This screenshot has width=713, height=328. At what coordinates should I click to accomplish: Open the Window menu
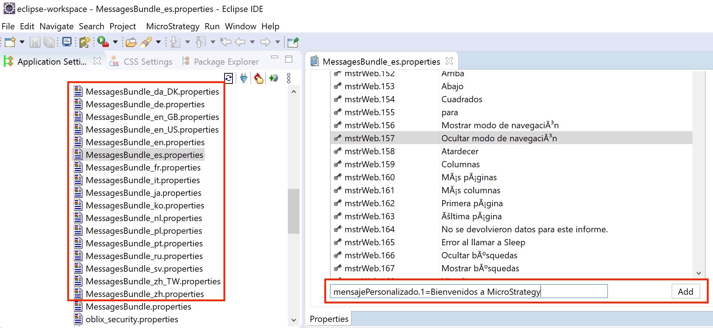[x=240, y=26]
